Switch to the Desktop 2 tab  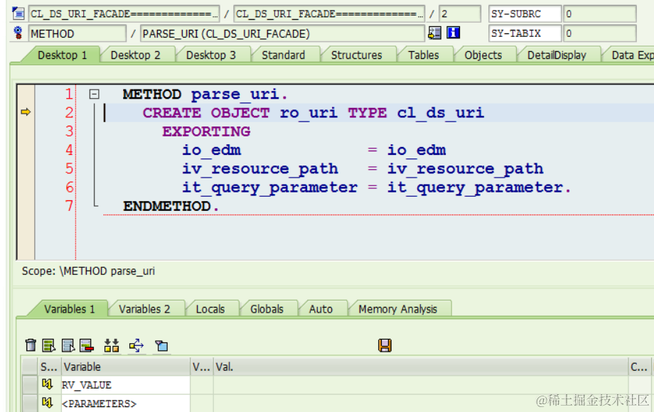point(136,55)
